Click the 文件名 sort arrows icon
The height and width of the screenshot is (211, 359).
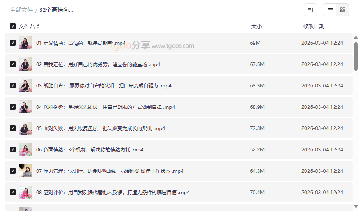point(38,26)
